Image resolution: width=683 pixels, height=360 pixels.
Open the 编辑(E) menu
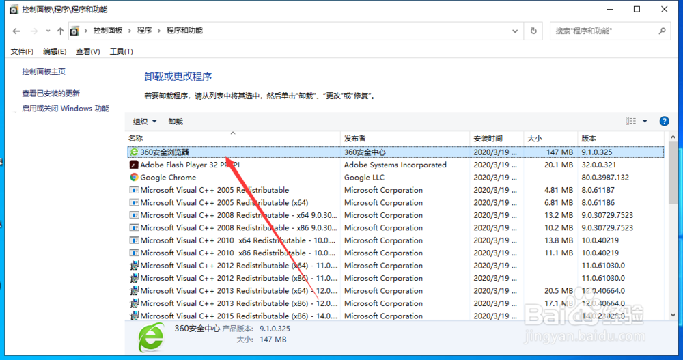55,51
